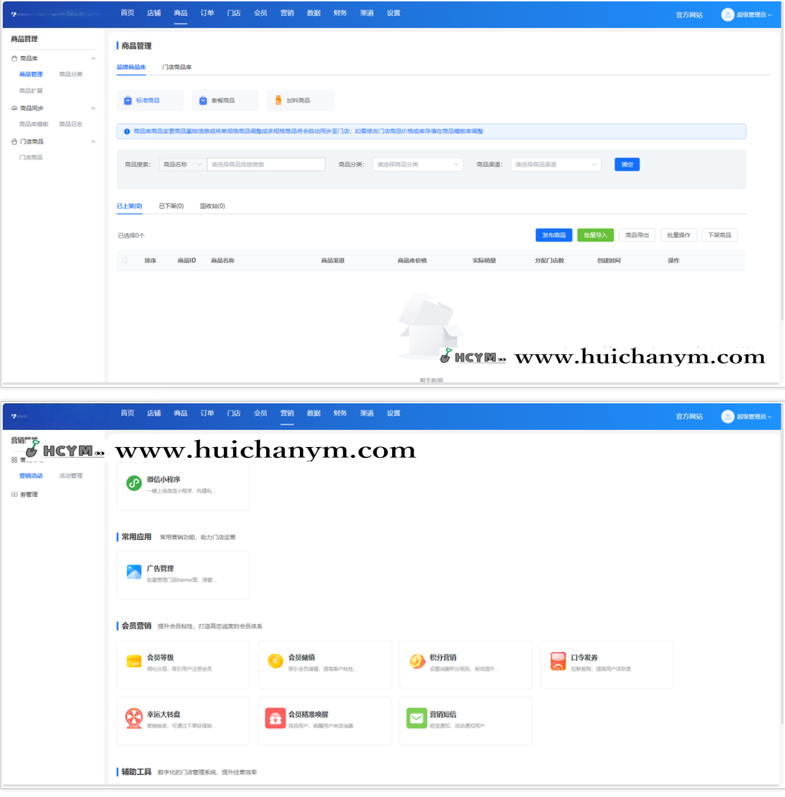The height and width of the screenshot is (797, 785).
Task: Open 官方网站 link in lower window
Action: point(689,417)
